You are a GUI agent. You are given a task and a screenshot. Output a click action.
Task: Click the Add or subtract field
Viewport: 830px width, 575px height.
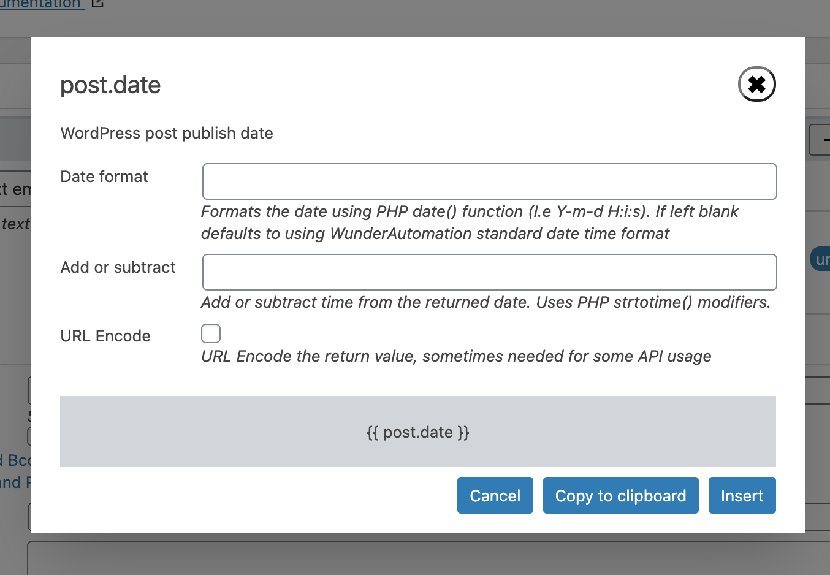coord(489,272)
